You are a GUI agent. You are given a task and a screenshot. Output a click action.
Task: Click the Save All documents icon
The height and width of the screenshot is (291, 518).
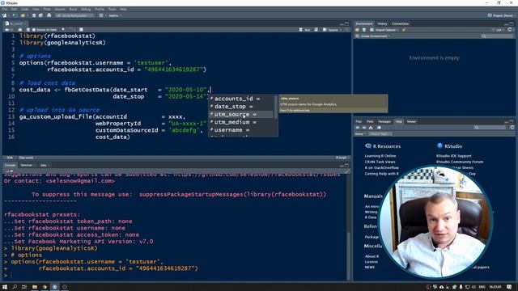(40, 15)
